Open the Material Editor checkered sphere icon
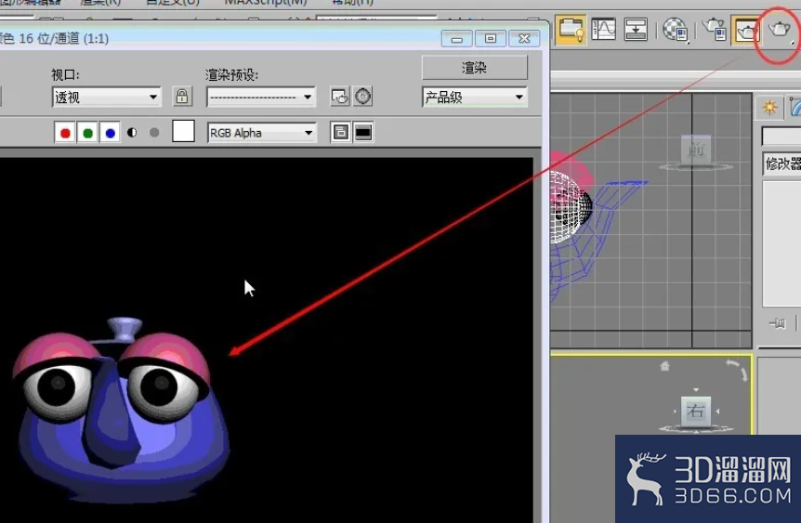 point(676,29)
